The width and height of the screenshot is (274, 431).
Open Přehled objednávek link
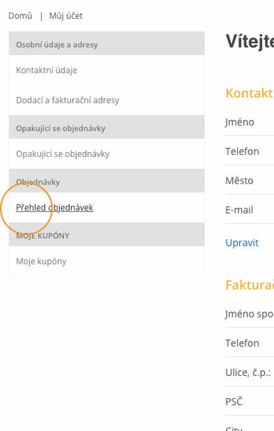[54, 208]
